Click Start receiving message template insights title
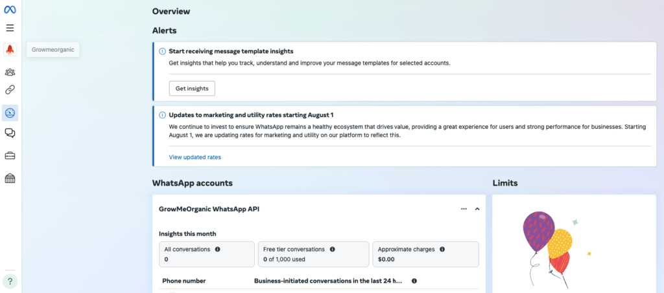Viewport: 664px width, 293px height. pyautogui.click(x=231, y=52)
